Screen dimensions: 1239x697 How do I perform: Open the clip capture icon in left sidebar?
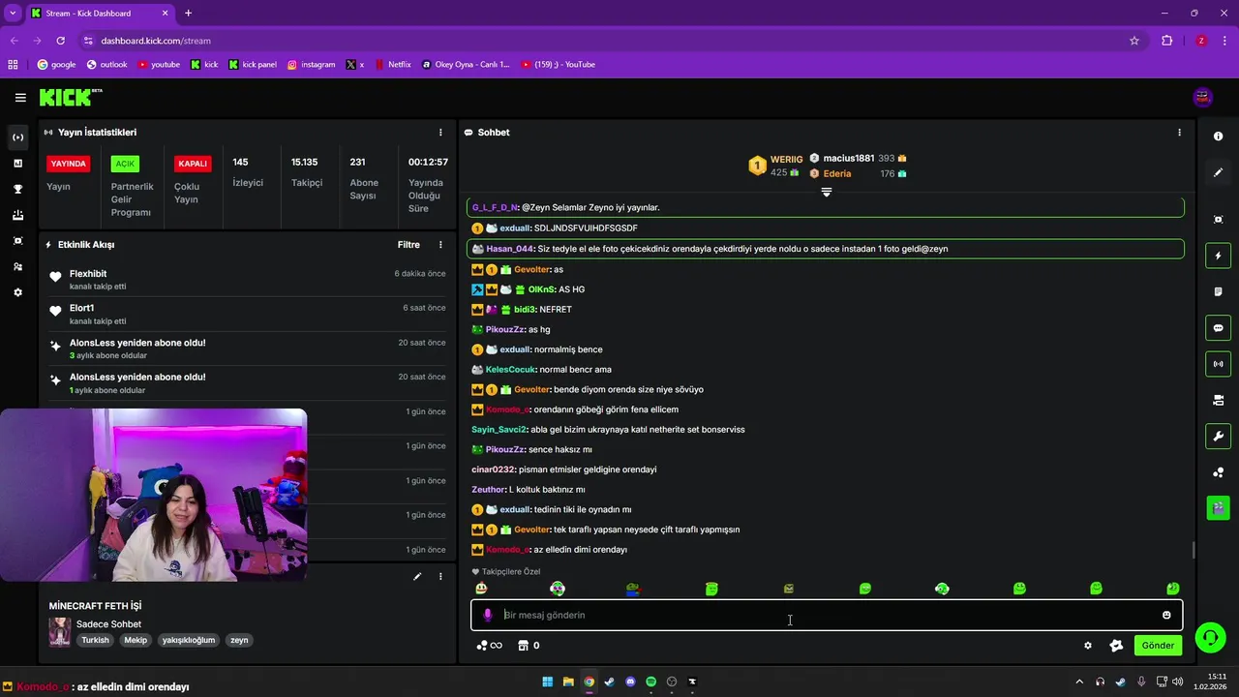[17, 241]
